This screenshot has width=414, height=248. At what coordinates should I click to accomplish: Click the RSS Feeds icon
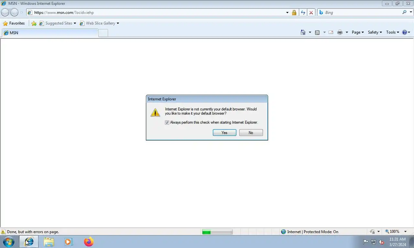click(x=317, y=32)
